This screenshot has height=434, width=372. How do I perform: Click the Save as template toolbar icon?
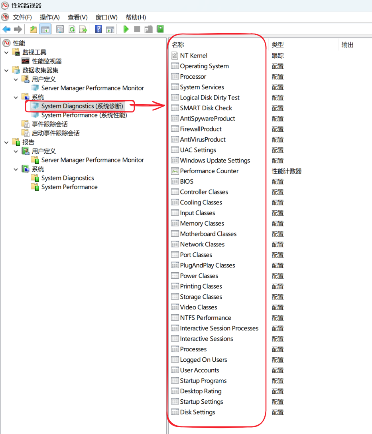click(148, 29)
